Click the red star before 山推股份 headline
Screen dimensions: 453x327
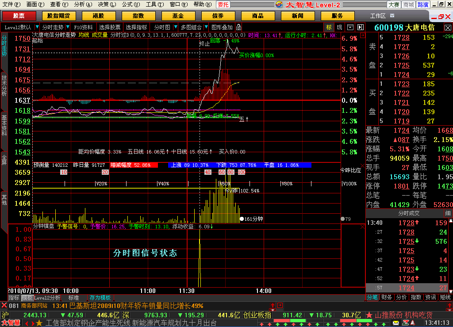click(369, 315)
